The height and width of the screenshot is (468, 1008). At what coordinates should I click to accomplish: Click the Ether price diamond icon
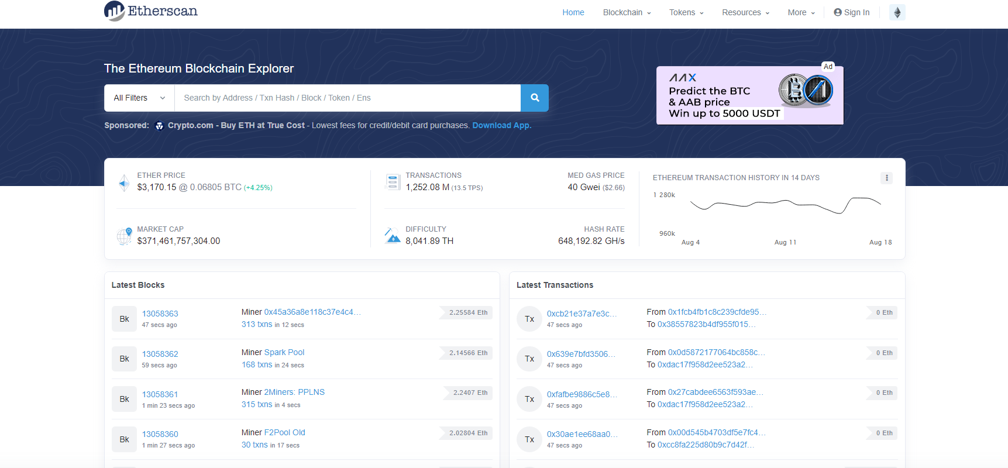pyautogui.click(x=124, y=183)
